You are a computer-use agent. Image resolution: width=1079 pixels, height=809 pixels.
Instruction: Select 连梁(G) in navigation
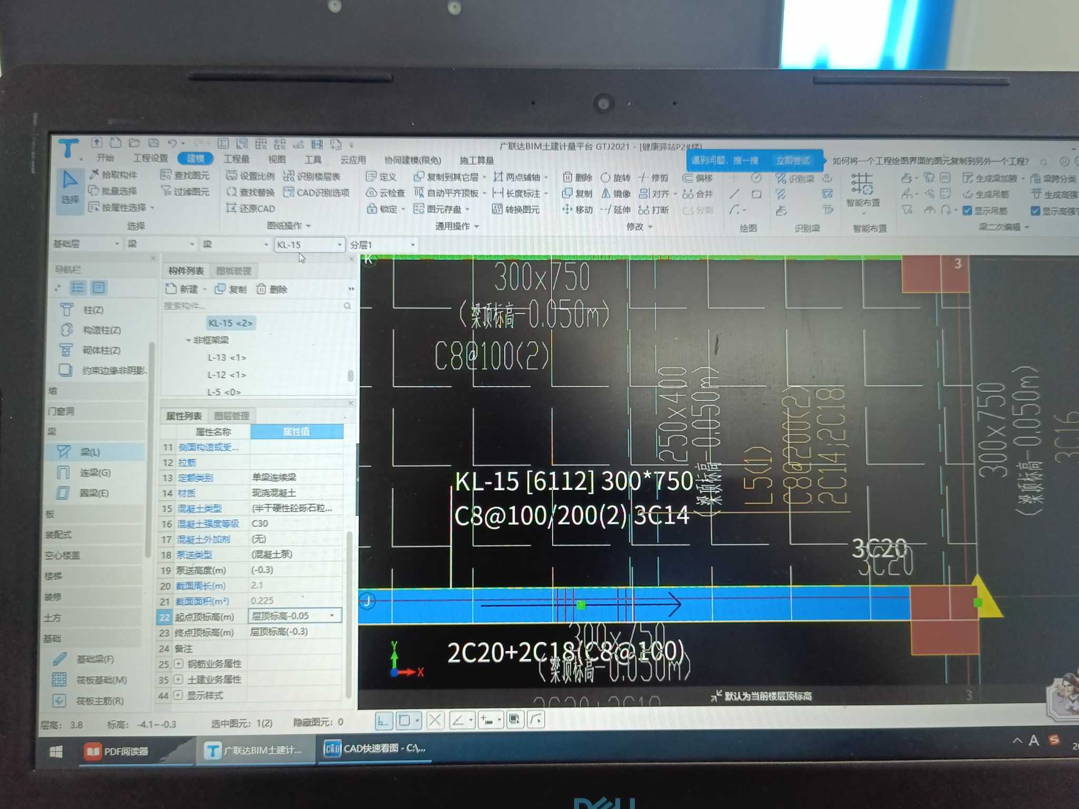(x=95, y=472)
